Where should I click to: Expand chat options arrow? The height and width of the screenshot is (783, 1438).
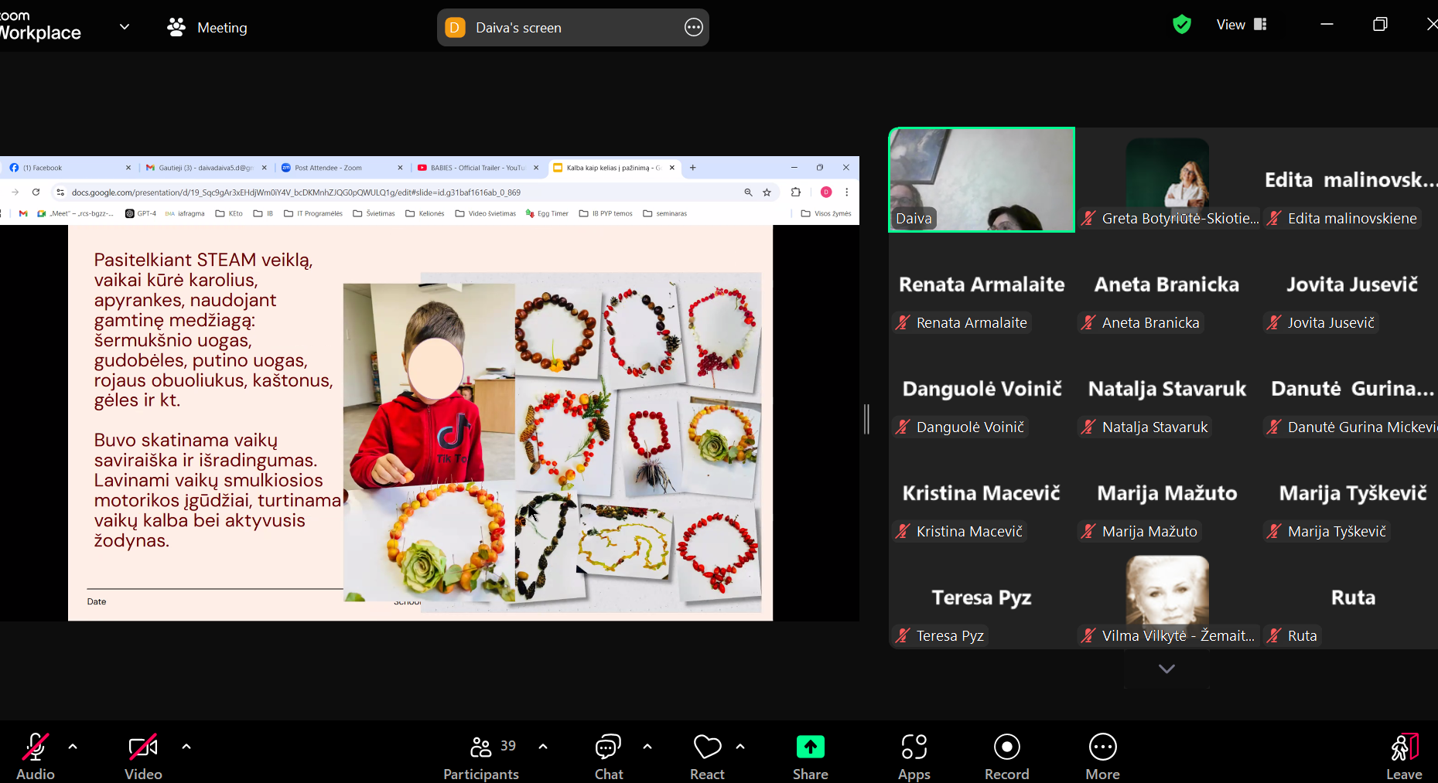click(647, 747)
